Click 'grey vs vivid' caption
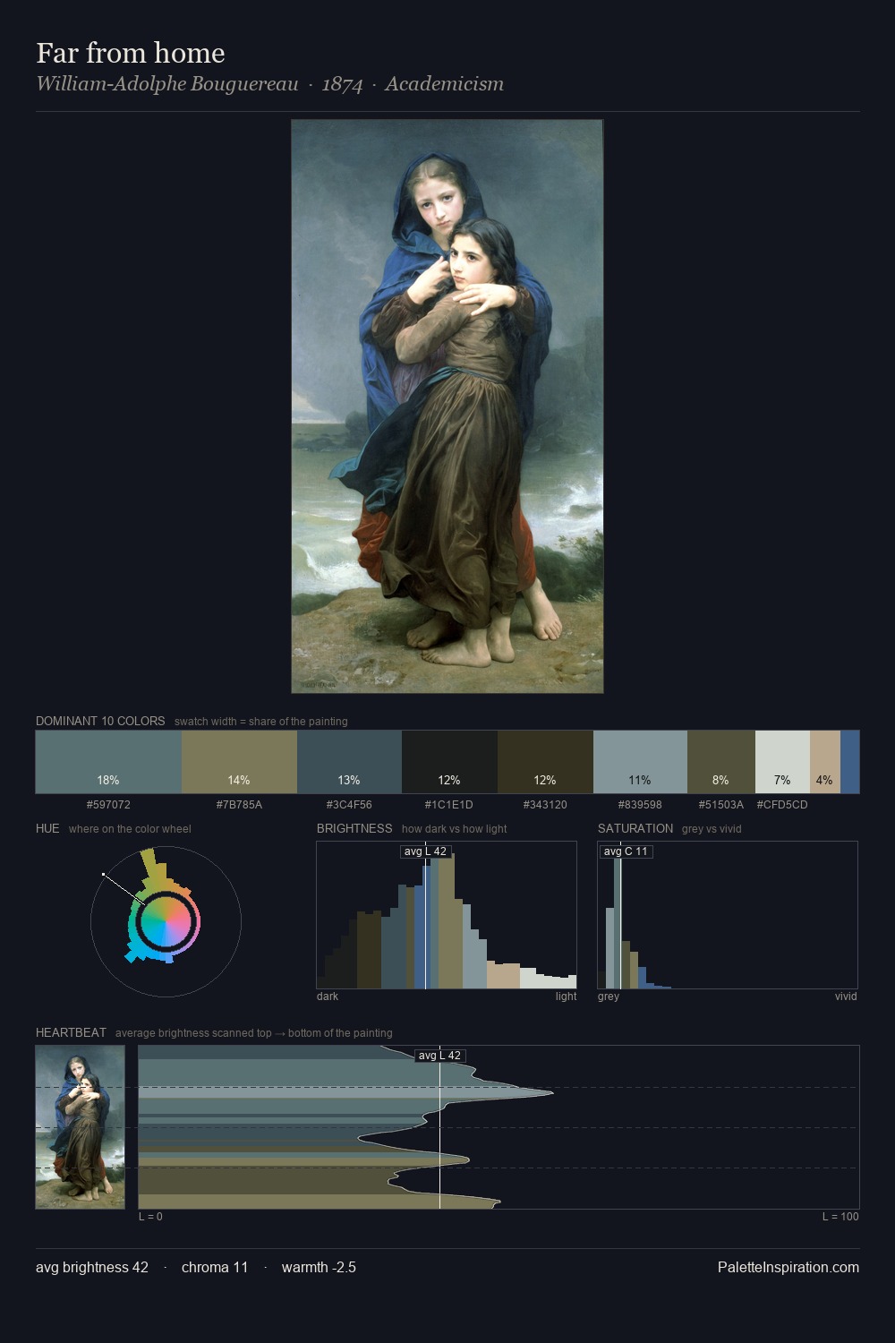895x1343 pixels. [x=712, y=828]
